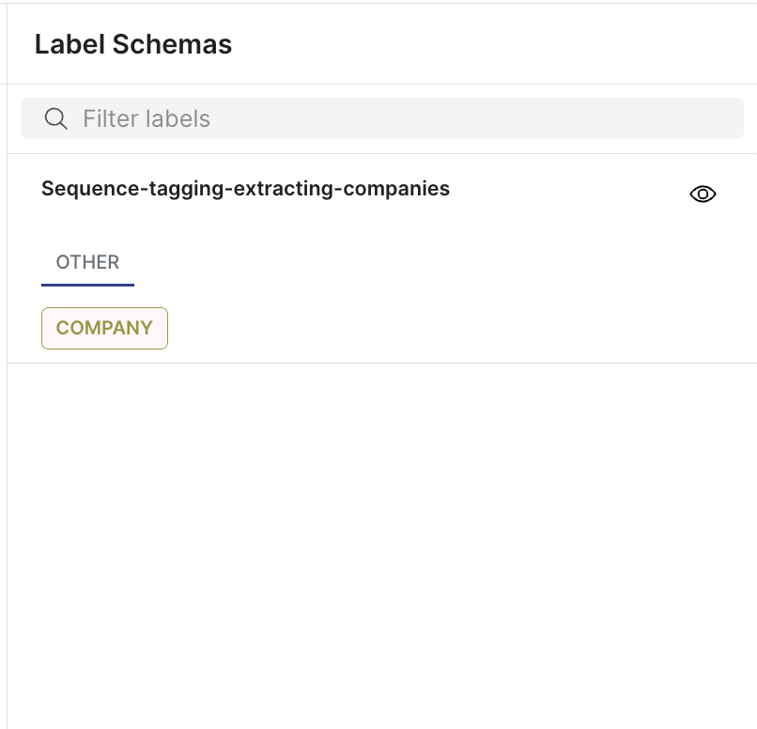Focus the Filter labels search field
Viewport: 757px width, 729px height.
(382, 118)
